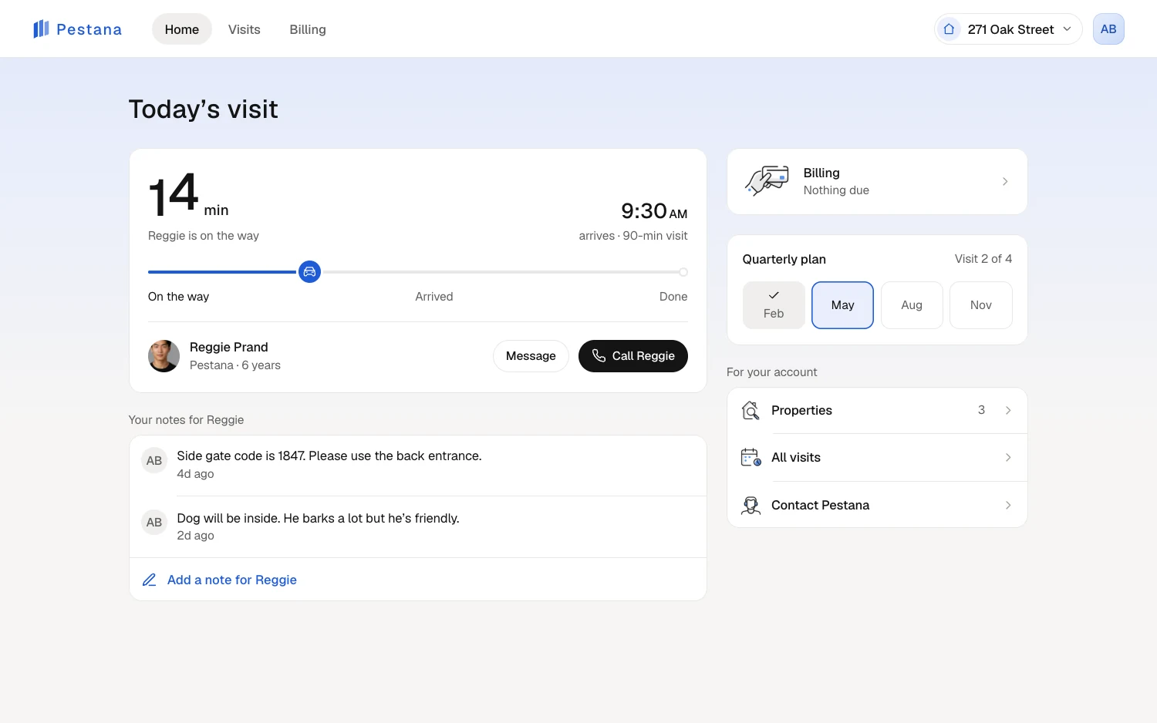Viewport: 1157px width, 723px height.
Task: Click the 'Nothing due' billing status
Action: pyautogui.click(x=836, y=190)
